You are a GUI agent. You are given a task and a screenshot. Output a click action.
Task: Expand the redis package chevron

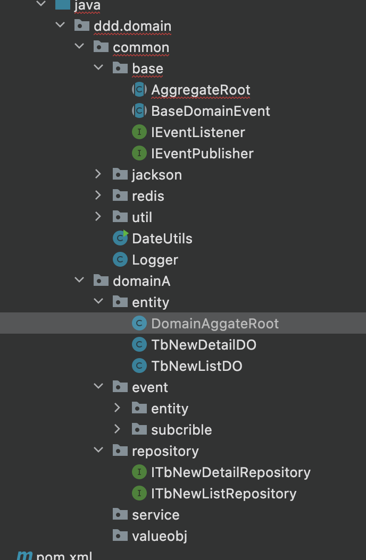pos(98,196)
